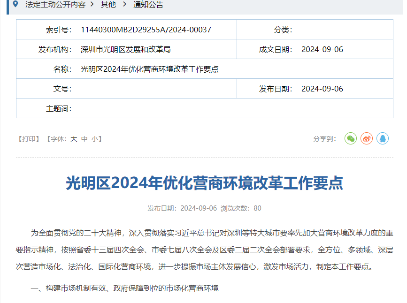Screen dimensions: 407x303
Task: Set font size to 大
Action: point(74,139)
